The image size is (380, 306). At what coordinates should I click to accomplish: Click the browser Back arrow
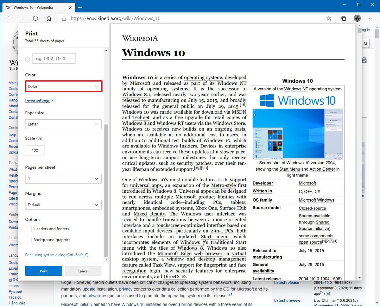[x=9, y=18]
